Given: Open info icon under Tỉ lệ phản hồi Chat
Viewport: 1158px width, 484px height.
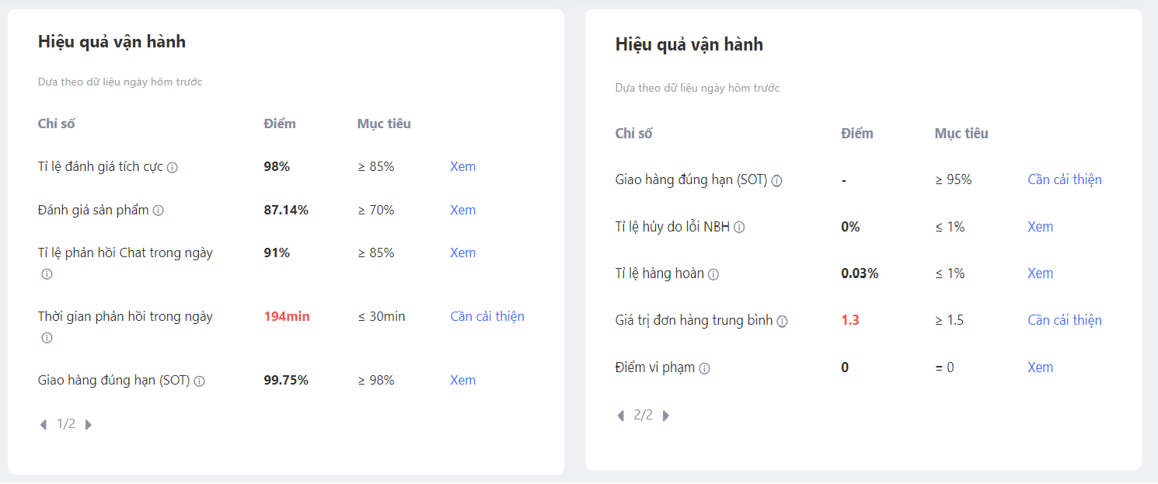Looking at the screenshot, I should (x=47, y=274).
